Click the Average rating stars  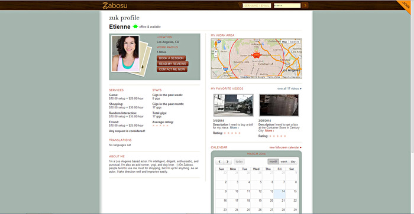point(160,126)
